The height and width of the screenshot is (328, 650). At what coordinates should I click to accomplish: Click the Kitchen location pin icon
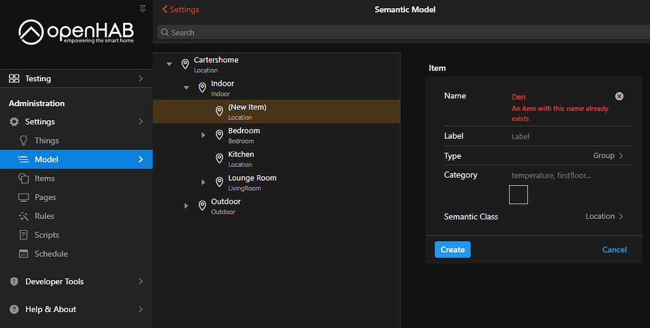pos(219,159)
